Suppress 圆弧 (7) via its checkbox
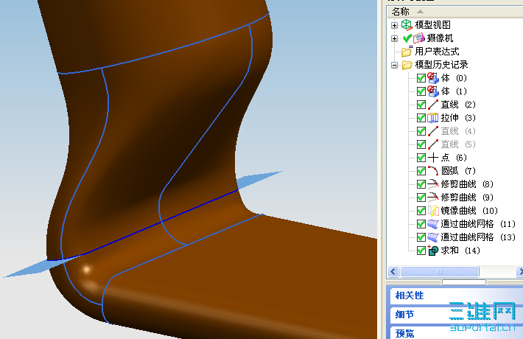 point(421,171)
